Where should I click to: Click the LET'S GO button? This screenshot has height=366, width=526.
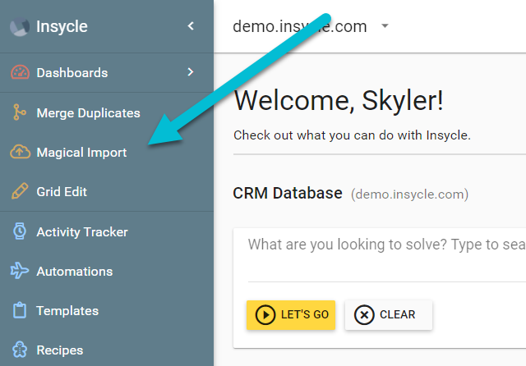pos(291,315)
